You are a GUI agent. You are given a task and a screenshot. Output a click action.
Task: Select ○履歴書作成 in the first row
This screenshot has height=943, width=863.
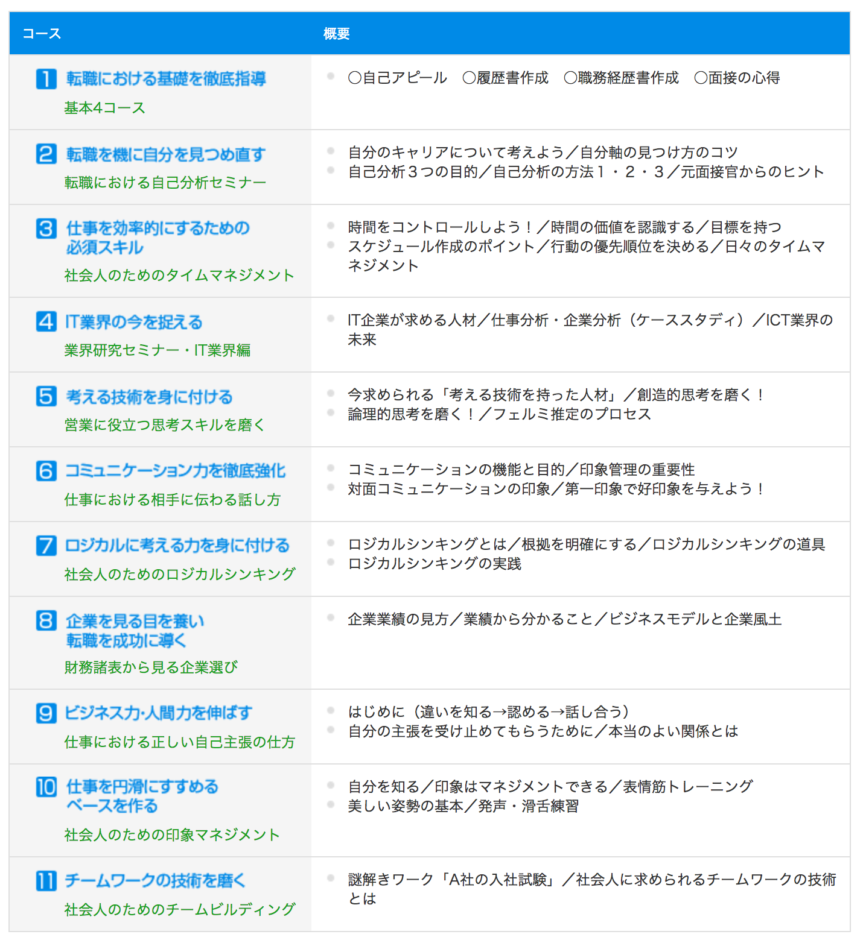[x=505, y=78]
